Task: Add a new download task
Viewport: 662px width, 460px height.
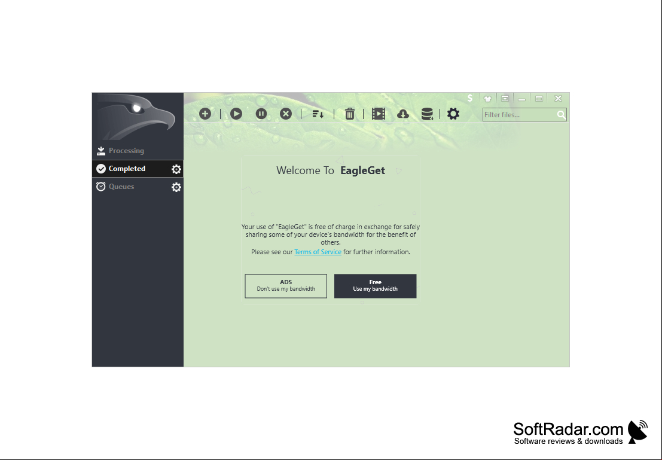Action: (205, 114)
